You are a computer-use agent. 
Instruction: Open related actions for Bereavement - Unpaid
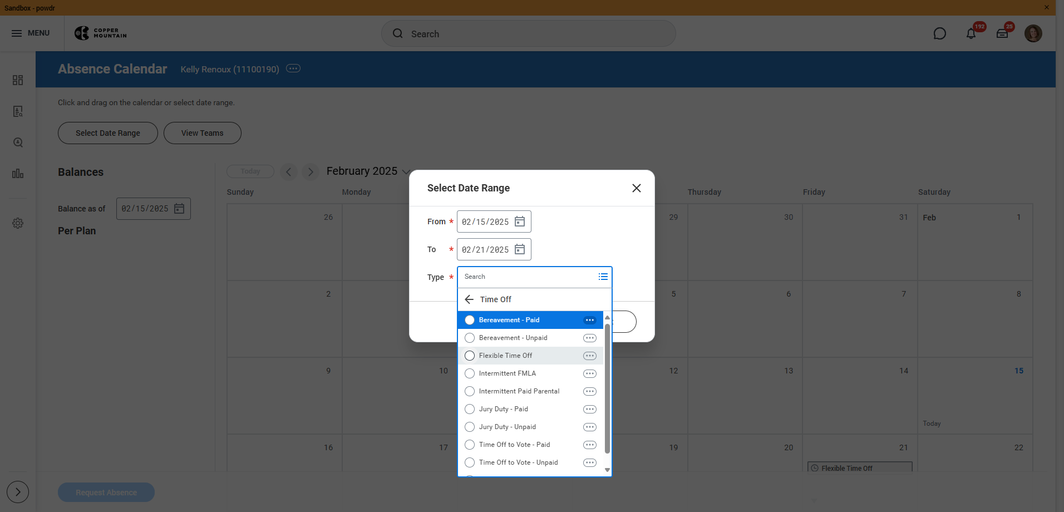click(x=590, y=338)
